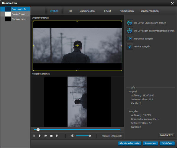The height and width of the screenshot is (148, 177).
Task: Click the rotated Ausgabevorschau preview image
Action: pyautogui.click(x=77, y=102)
